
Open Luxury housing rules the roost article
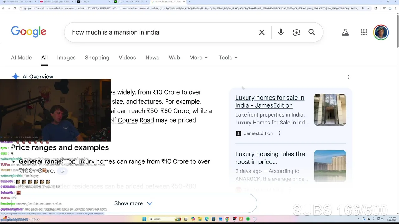click(270, 158)
